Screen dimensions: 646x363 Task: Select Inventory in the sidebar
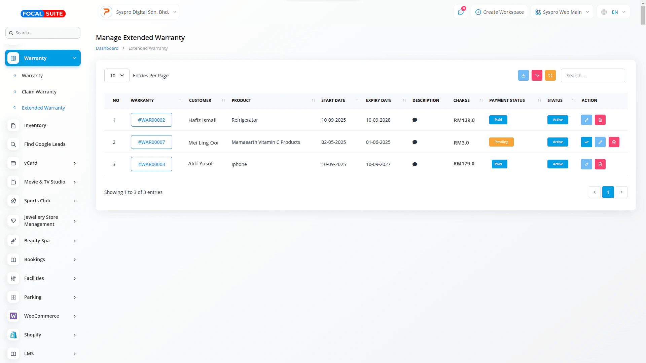point(35,125)
